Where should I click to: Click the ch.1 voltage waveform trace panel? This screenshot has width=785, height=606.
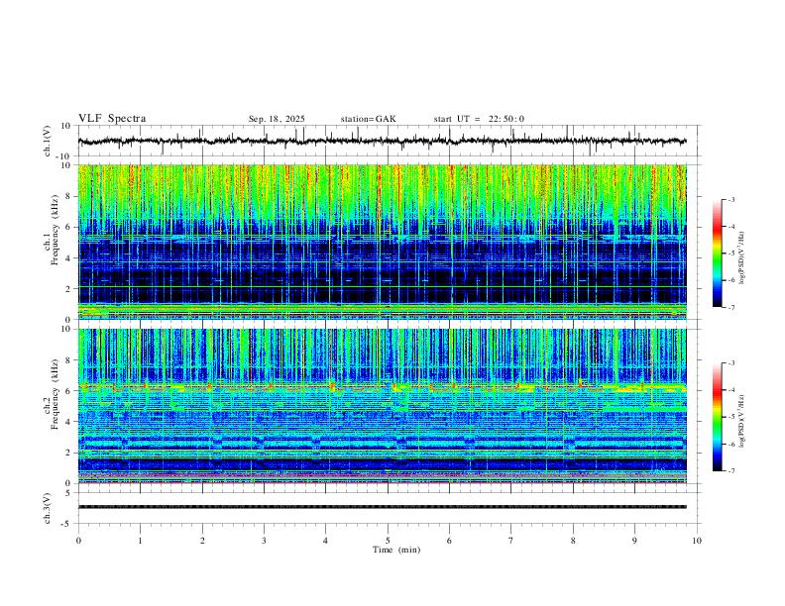click(x=389, y=141)
